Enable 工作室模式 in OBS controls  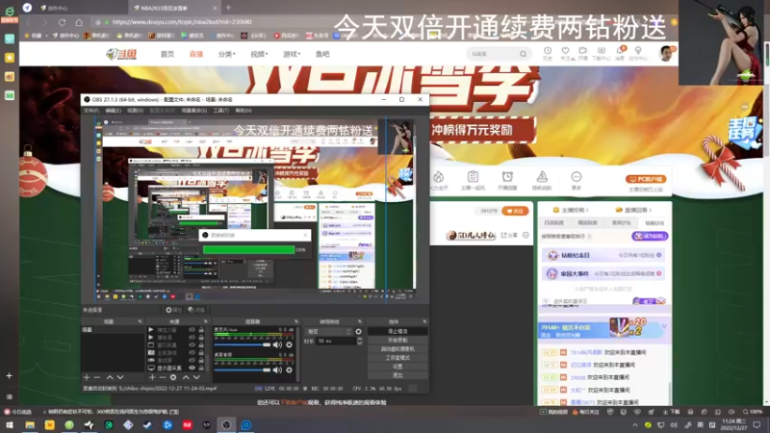pos(398,358)
